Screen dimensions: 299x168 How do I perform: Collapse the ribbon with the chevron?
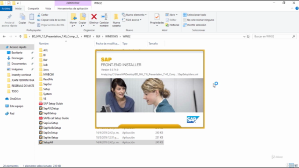(292, 8)
